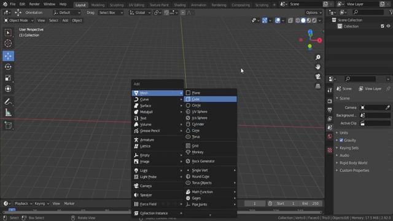Image resolution: width=393 pixels, height=221 pixels.
Task: Toggle camera view icon
Action: tap(318, 76)
